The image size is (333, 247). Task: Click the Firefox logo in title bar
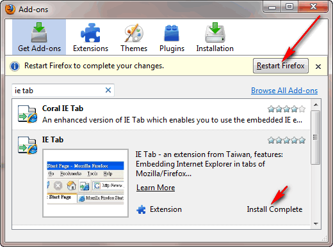(x=10, y=9)
